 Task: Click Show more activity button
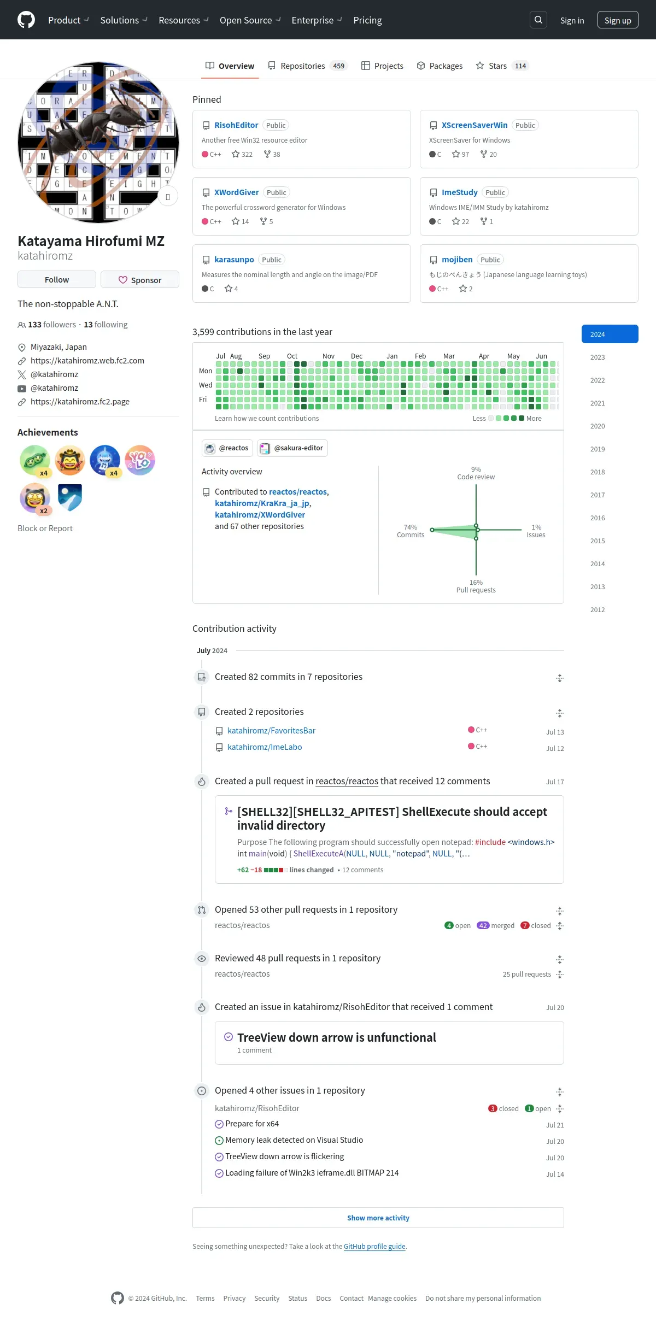tap(378, 1218)
